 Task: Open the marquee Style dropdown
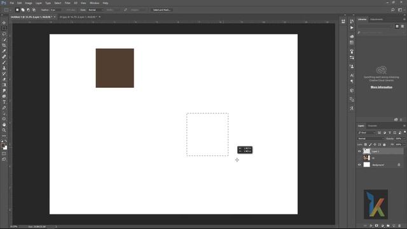(96, 10)
